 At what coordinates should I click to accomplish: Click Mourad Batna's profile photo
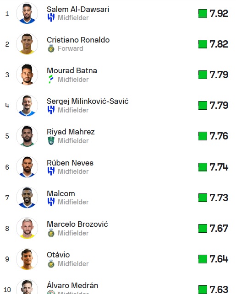click(27, 75)
